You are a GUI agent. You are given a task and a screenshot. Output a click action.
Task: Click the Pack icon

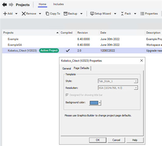coord(122,14)
